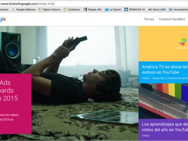Click the Google logo on the page header

tap(3, 19)
